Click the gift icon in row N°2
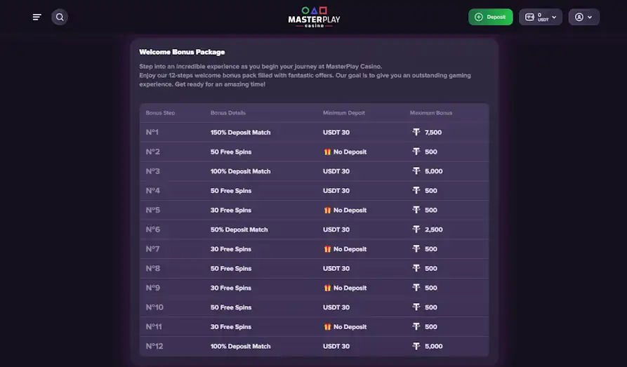 pyautogui.click(x=327, y=152)
